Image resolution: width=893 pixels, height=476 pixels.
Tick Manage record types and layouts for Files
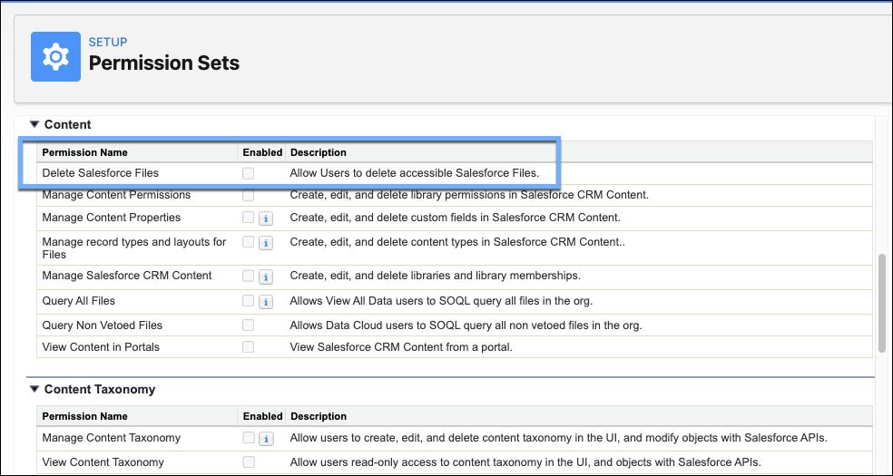(248, 242)
